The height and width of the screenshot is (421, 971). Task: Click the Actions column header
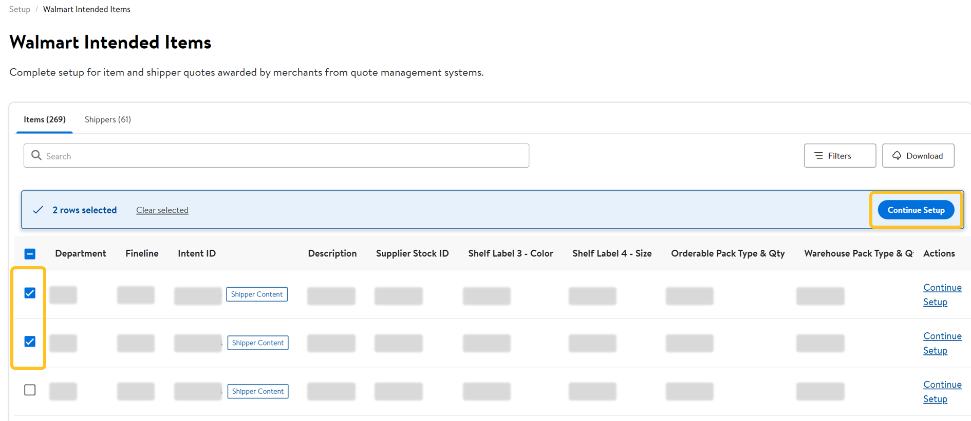coord(939,253)
